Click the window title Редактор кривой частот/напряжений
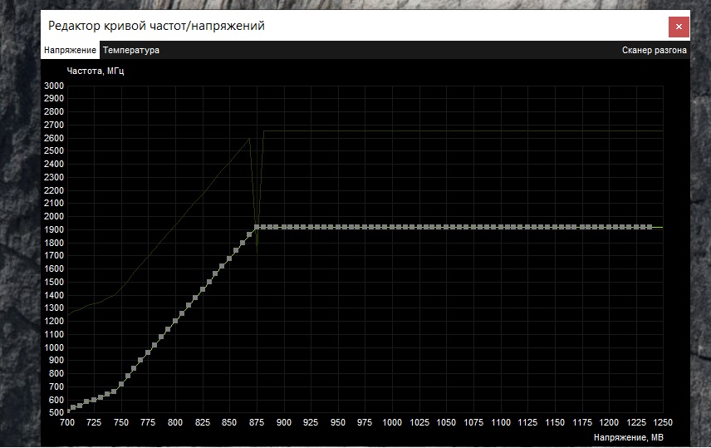 coord(156,26)
